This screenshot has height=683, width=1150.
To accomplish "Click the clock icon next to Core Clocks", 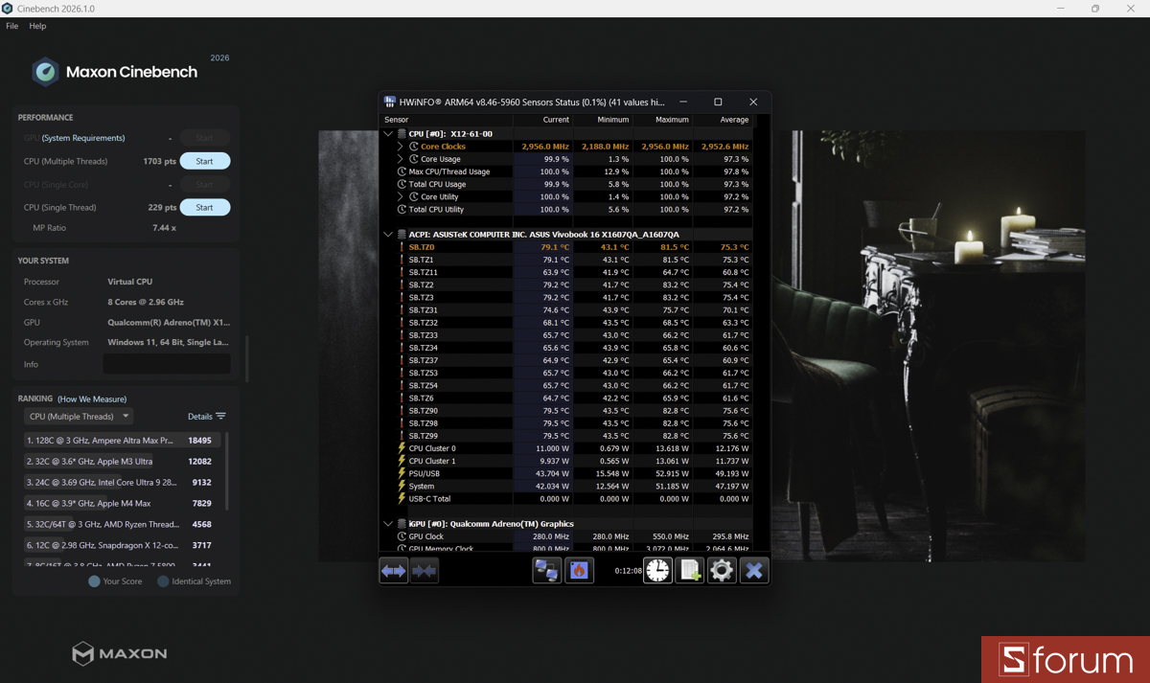I will click(x=414, y=147).
